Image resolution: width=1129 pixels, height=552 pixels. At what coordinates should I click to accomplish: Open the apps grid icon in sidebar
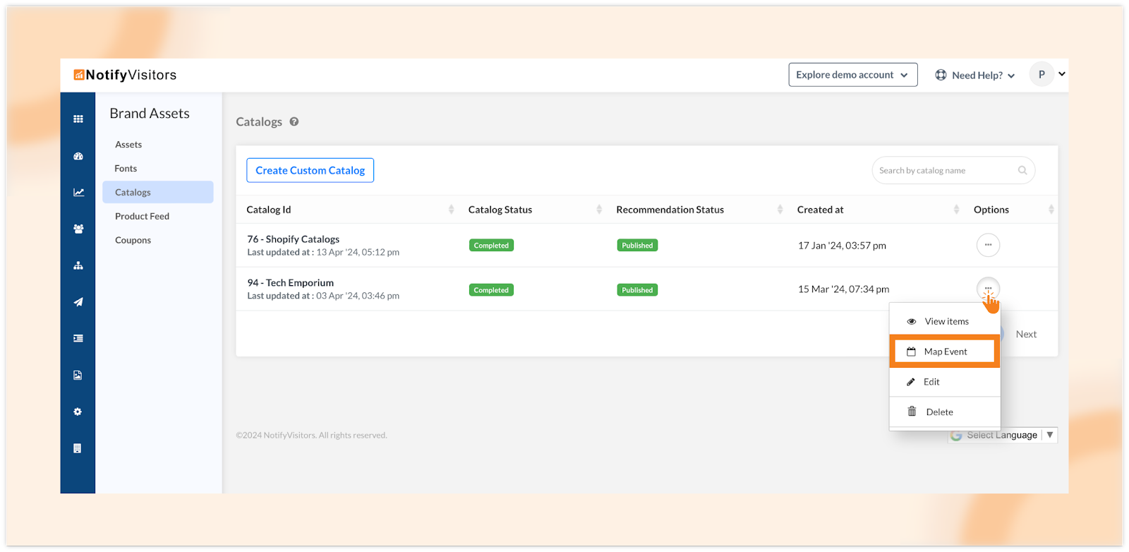tap(78, 119)
